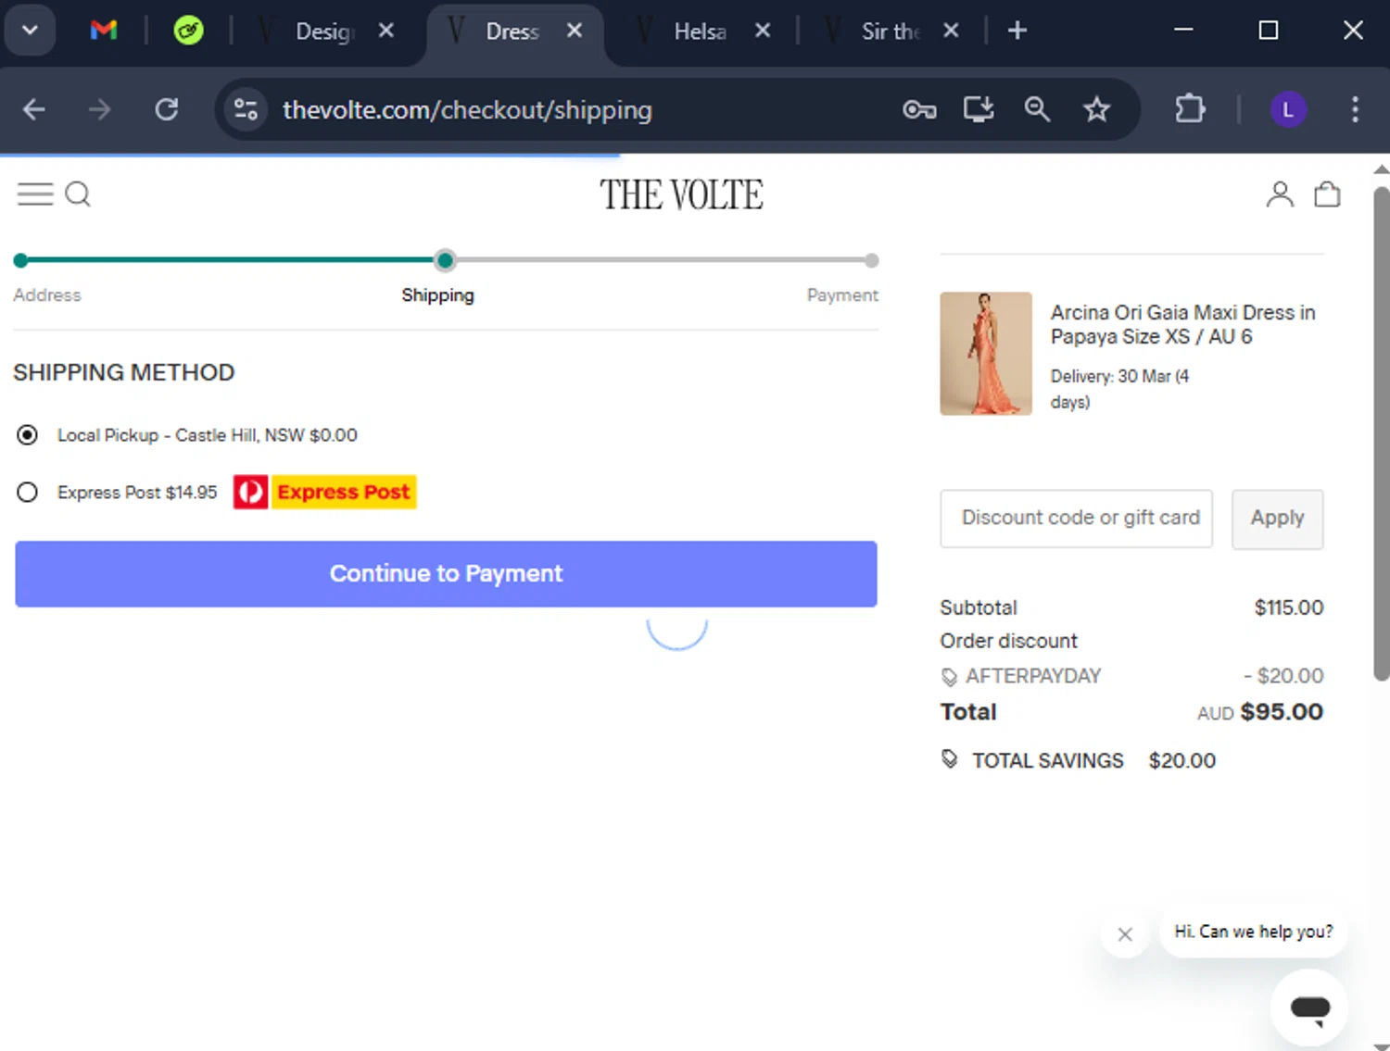The height and width of the screenshot is (1051, 1390).
Task: Click the Payment progress end dot
Action: (x=871, y=260)
